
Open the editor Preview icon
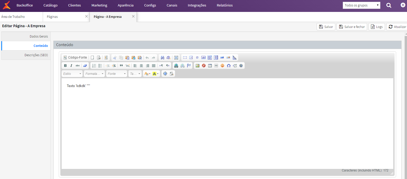tap(99, 58)
